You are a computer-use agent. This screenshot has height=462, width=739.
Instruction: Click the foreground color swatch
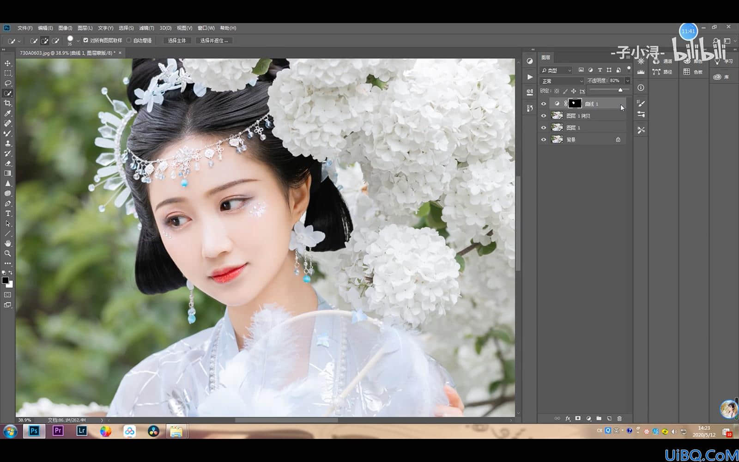click(5, 280)
